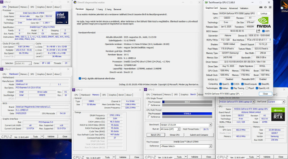Viewport: 288px width, 159px height.
Task: Click the Multi Thread Ratio 20.71 field
Action: 206,129
